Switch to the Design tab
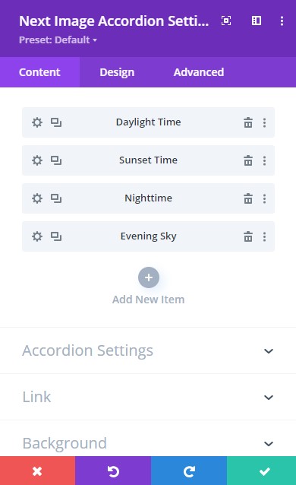Screen dimensions: 296x485 point(117,72)
